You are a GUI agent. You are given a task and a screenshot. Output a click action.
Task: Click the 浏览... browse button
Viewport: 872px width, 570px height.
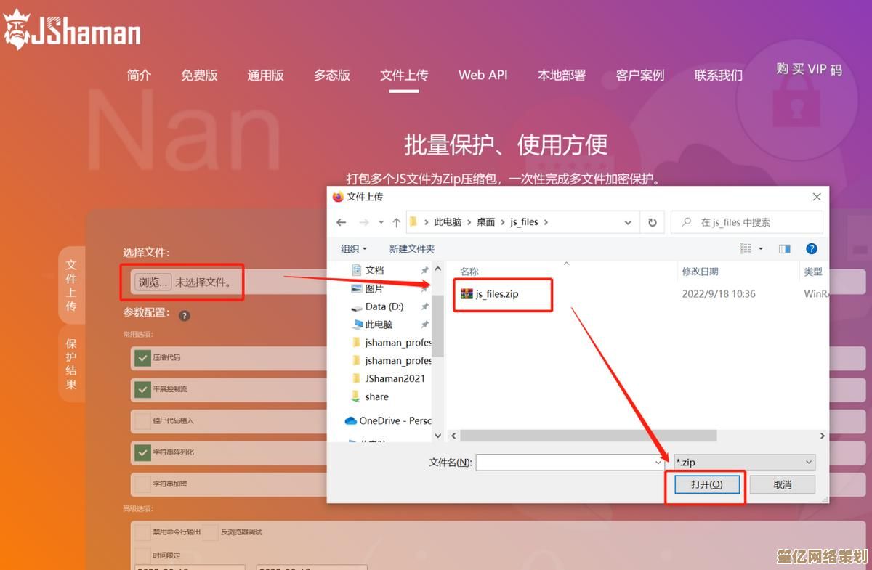153,282
